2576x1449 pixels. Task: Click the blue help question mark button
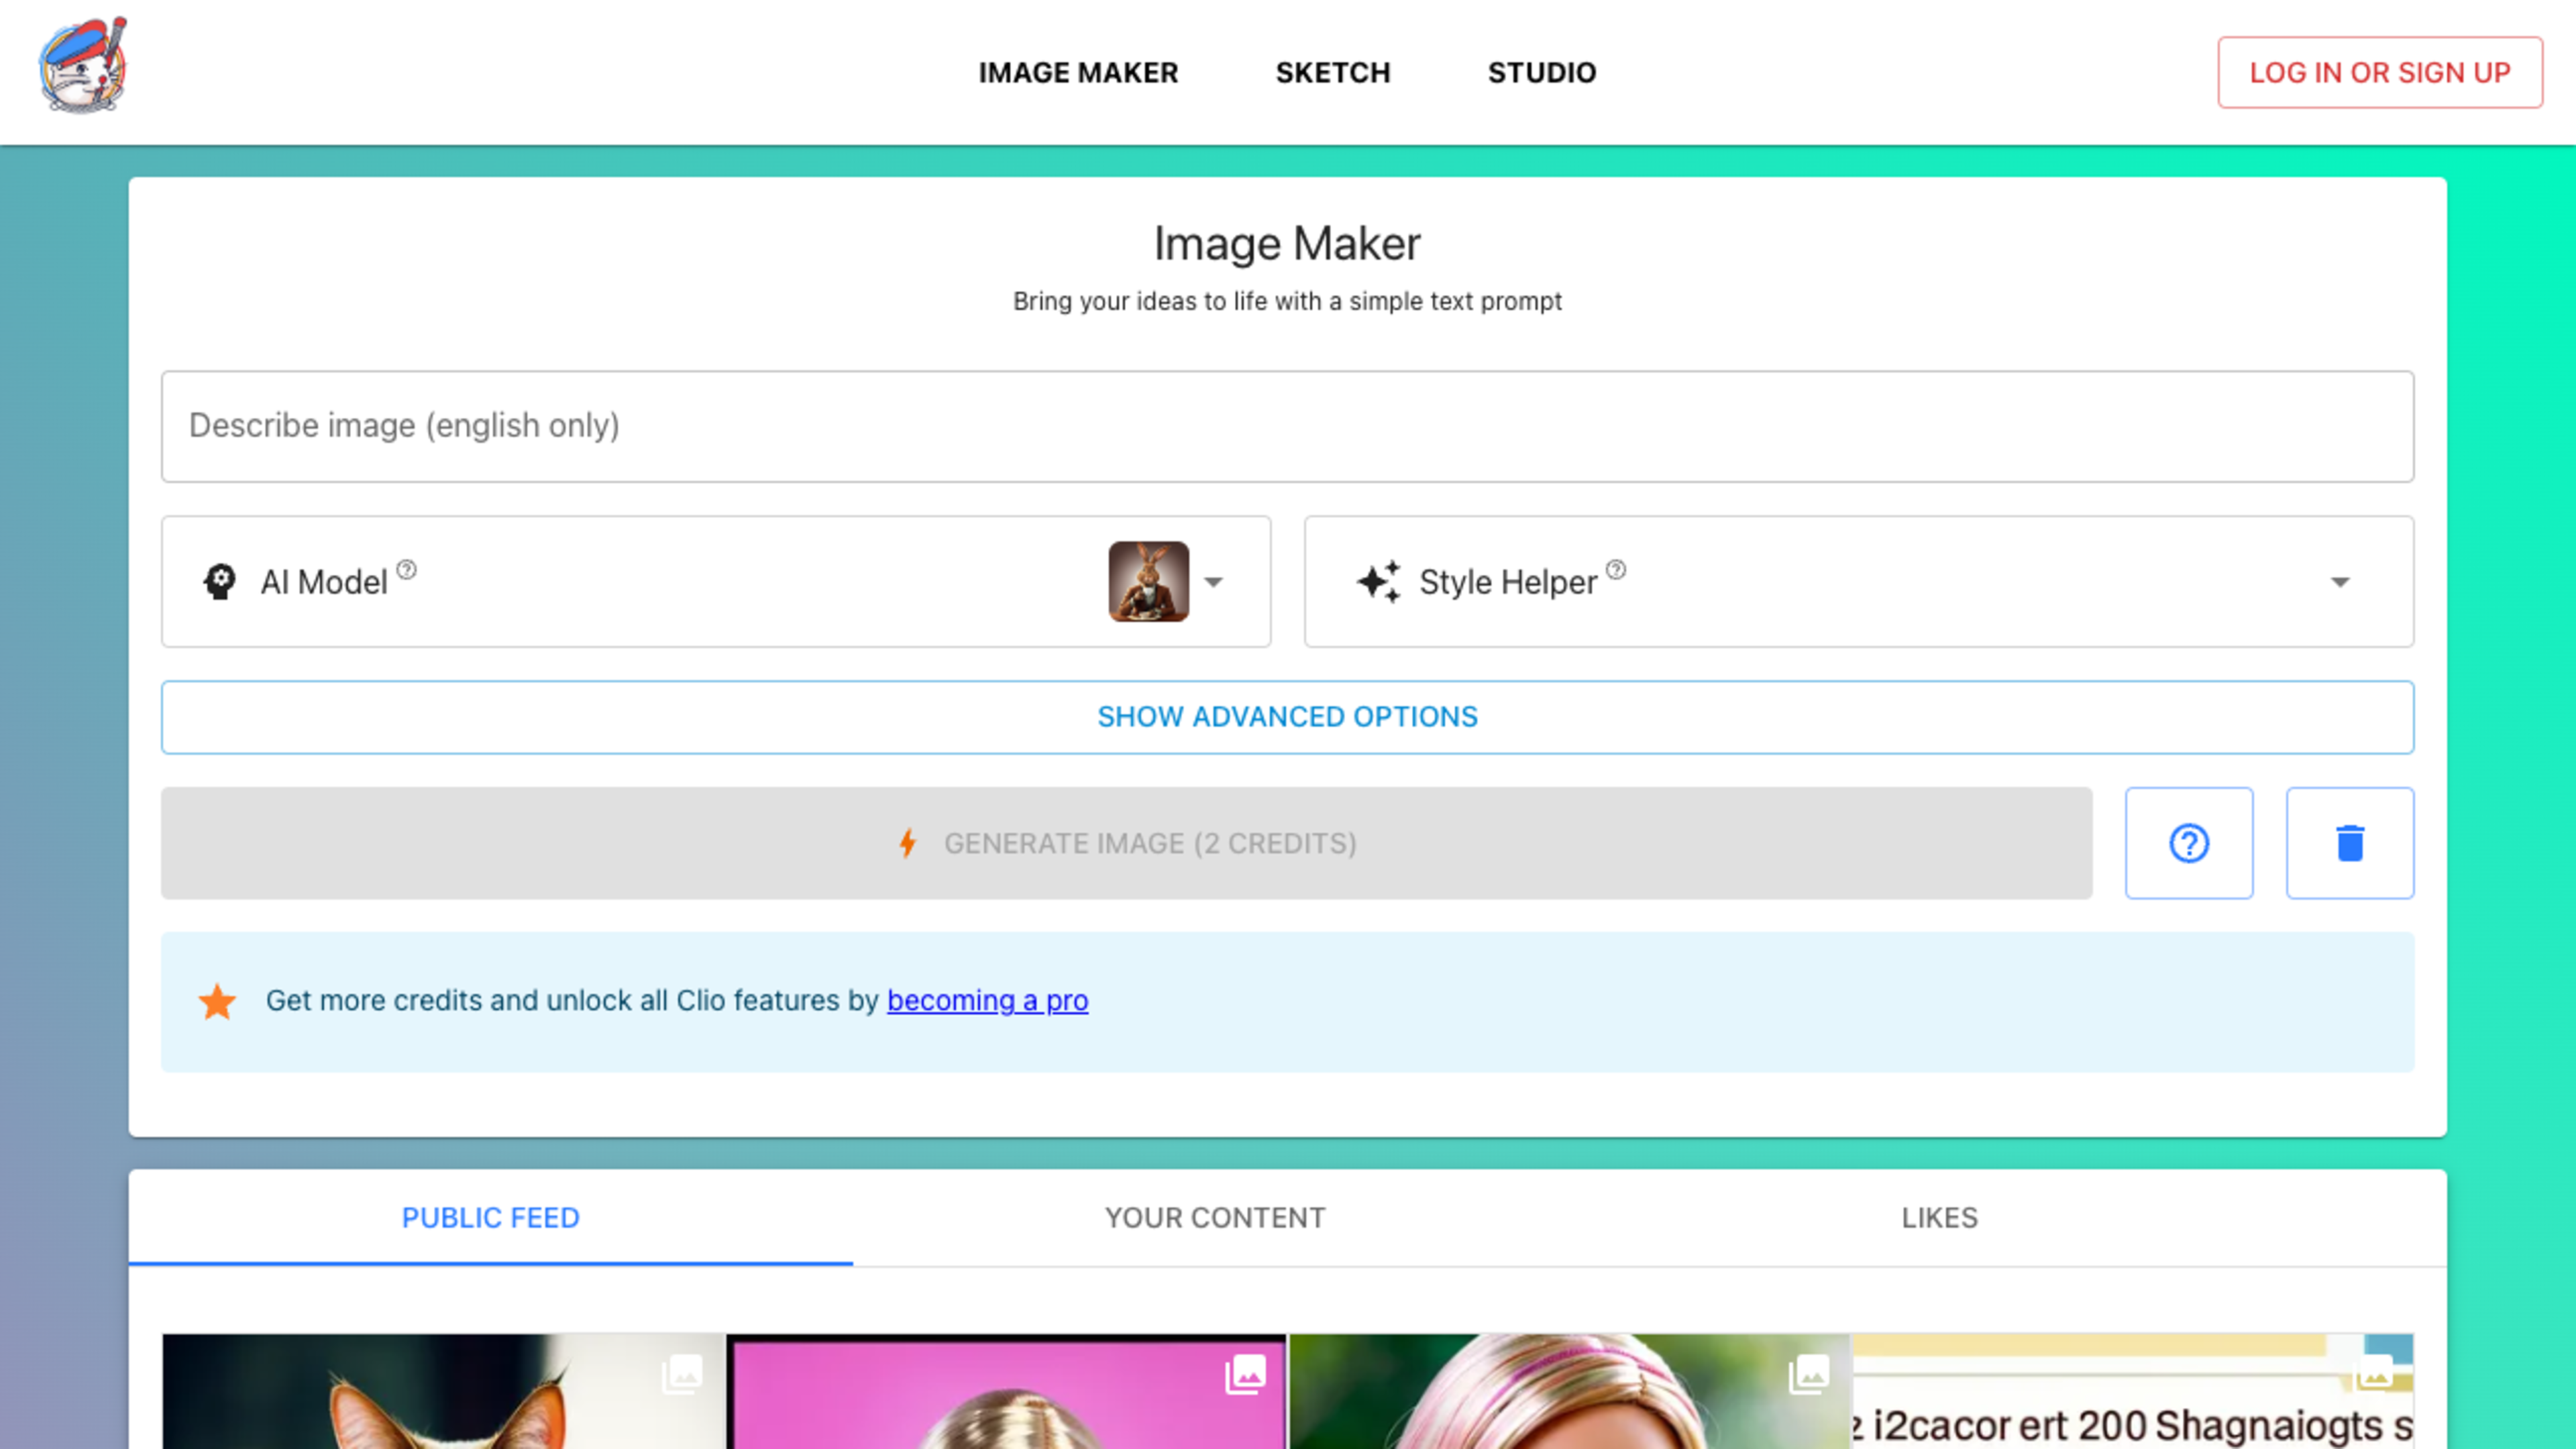[2188, 843]
